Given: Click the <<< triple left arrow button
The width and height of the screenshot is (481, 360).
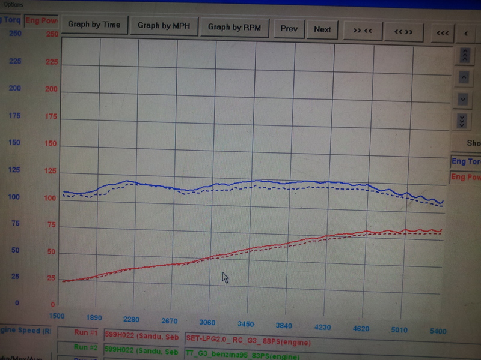Looking at the screenshot, I should pyautogui.click(x=443, y=33).
